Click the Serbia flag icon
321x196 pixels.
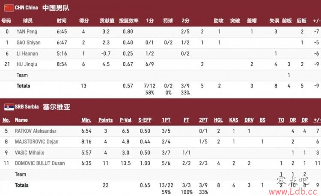pyautogui.click(x=9, y=107)
